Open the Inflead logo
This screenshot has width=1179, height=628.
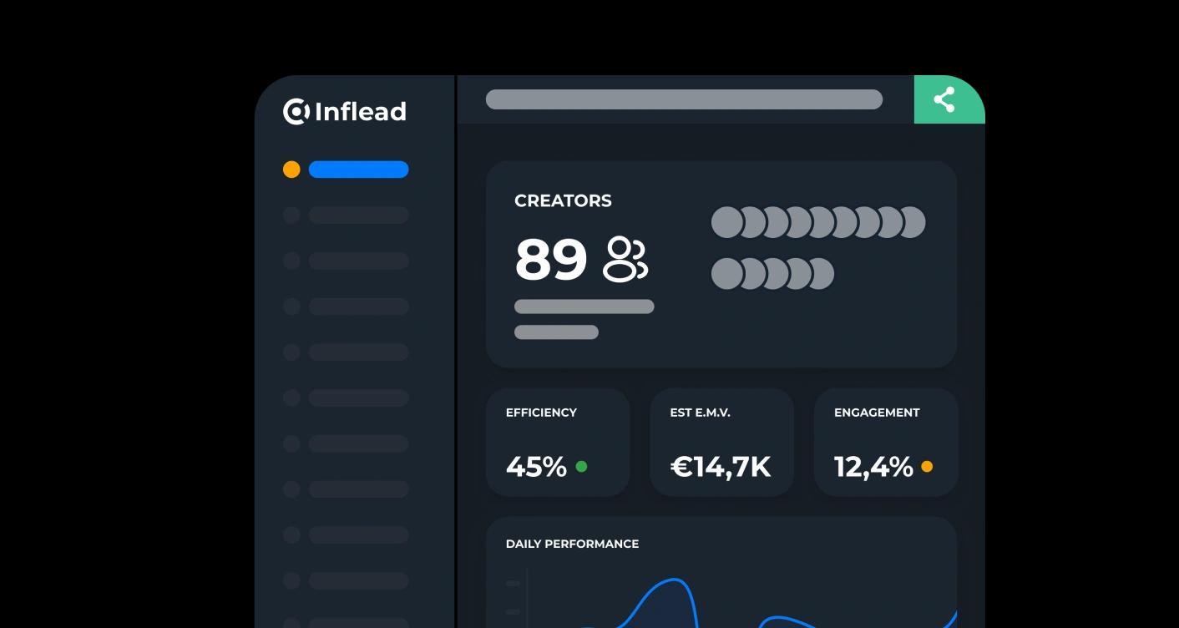click(345, 111)
